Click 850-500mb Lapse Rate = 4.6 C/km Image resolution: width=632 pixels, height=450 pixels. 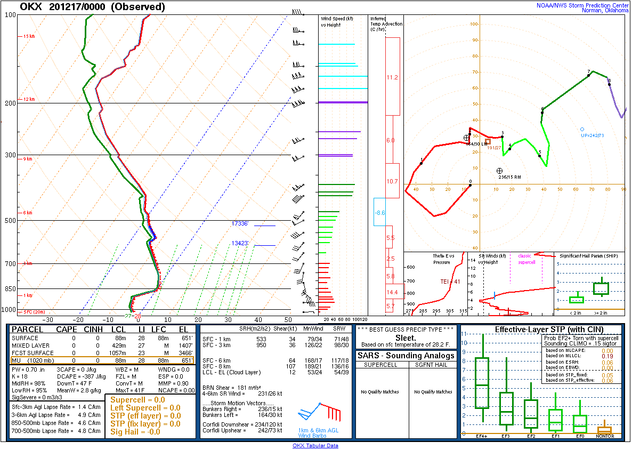point(56,423)
